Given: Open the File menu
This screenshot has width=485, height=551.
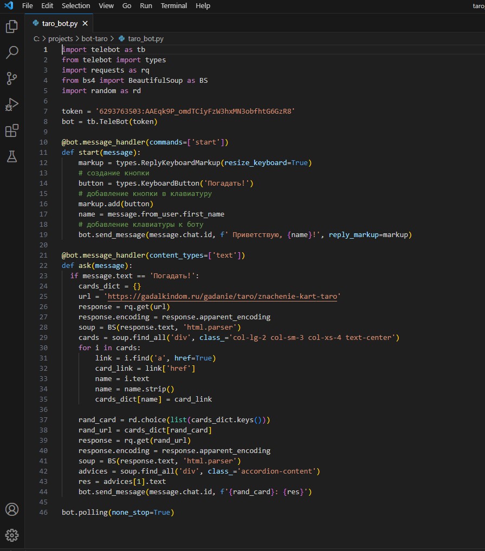Looking at the screenshot, I should coord(27,5).
